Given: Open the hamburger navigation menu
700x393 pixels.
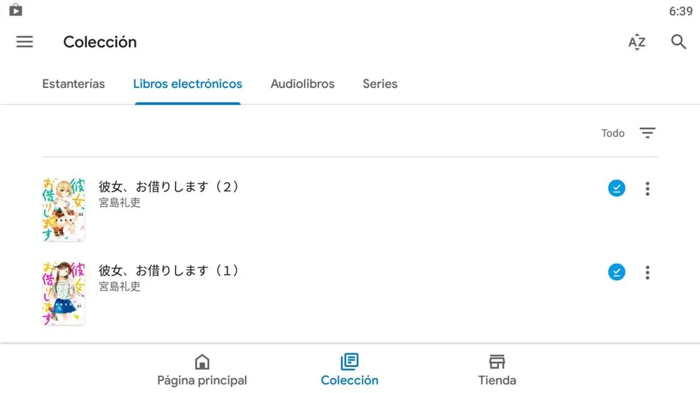Looking at the screenshot, I should tap(24, 42).
